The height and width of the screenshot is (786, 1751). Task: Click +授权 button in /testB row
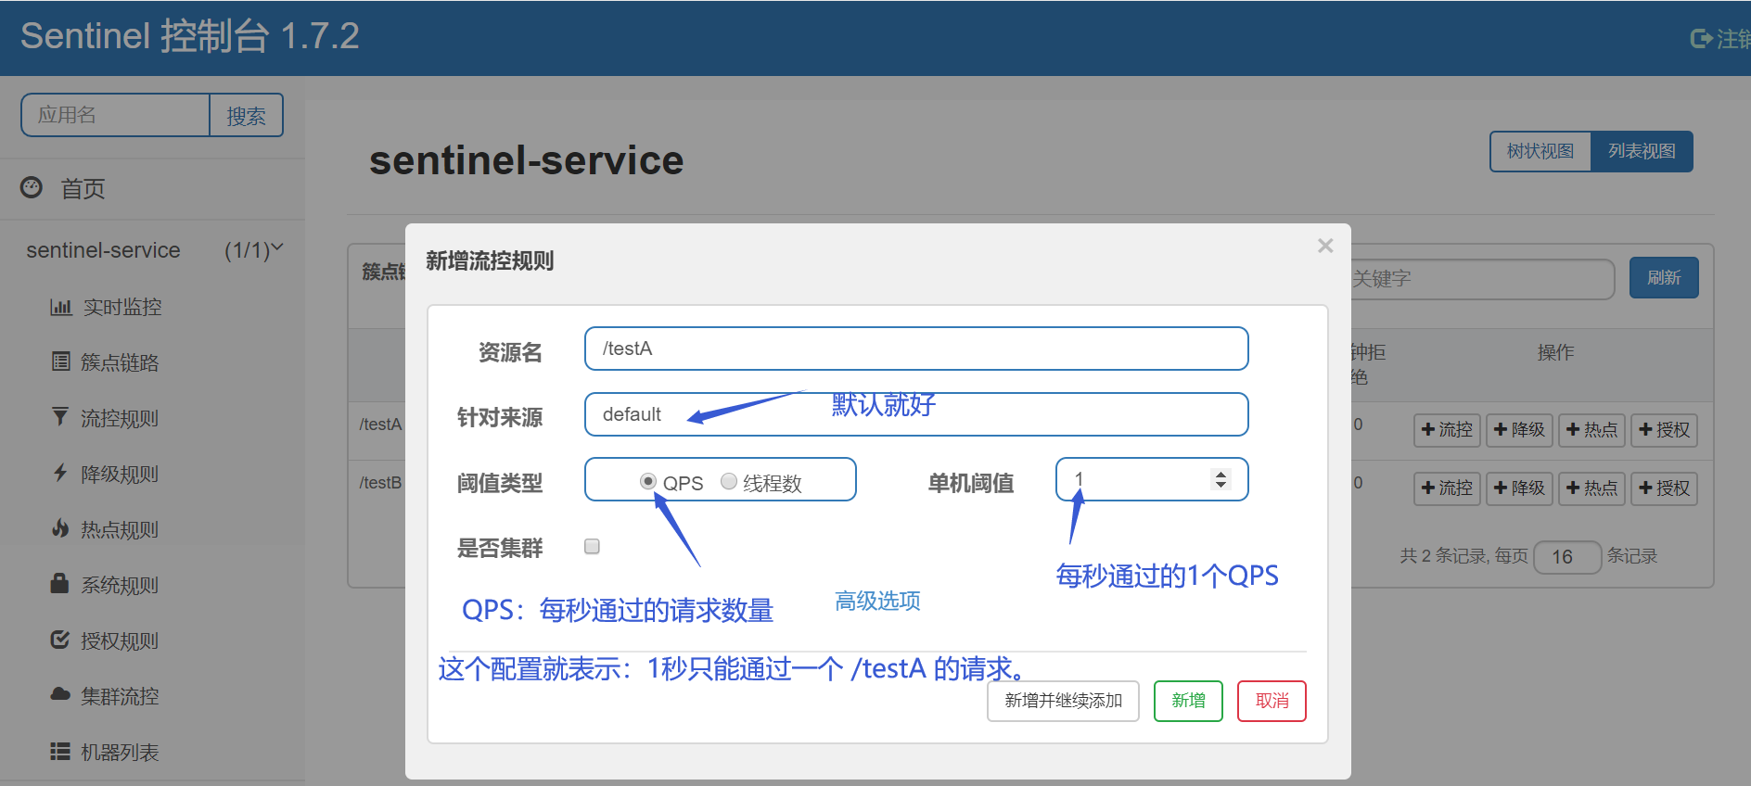pos(1664,488)
